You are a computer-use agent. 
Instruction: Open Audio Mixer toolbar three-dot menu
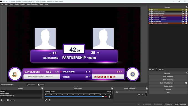[49, 100]
